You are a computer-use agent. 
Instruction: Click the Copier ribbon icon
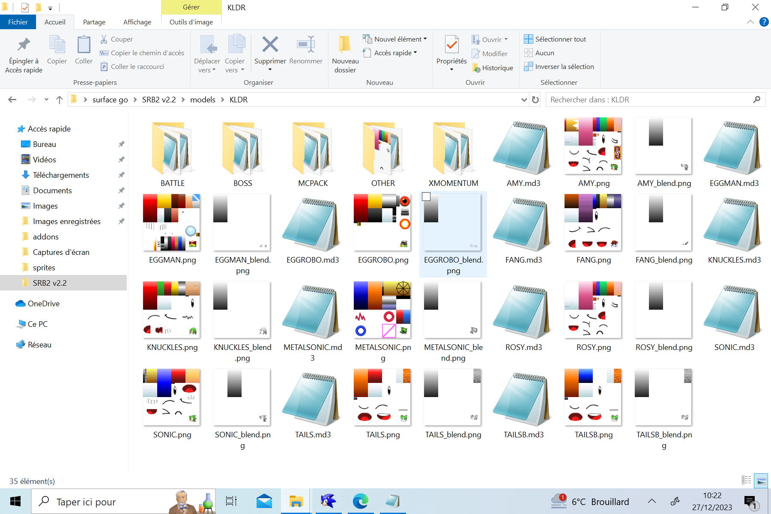57,50
